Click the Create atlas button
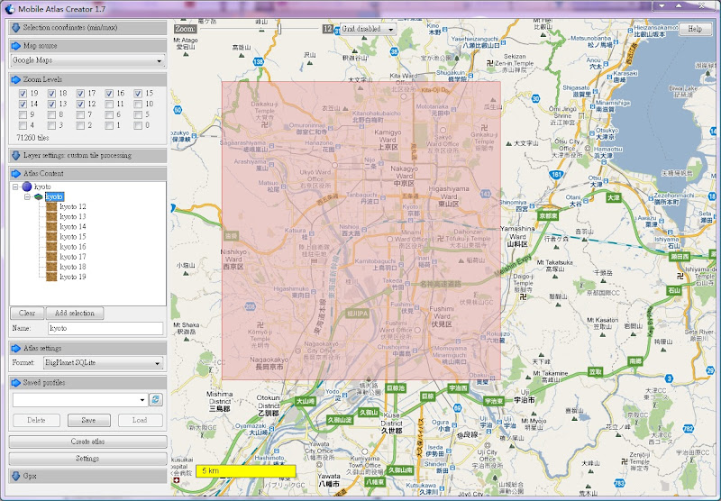 pyautogui.click(x=87, y=442)
